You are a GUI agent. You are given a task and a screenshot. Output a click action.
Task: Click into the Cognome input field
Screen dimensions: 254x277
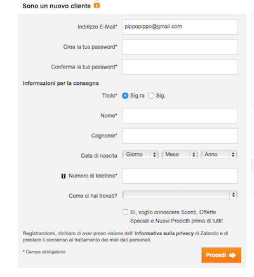(x=180, y=136)
